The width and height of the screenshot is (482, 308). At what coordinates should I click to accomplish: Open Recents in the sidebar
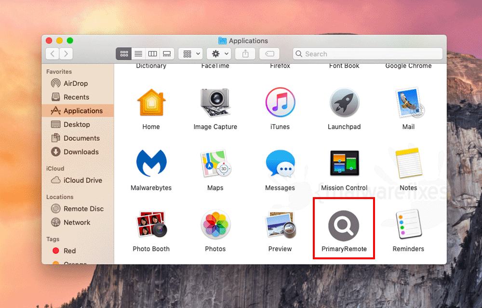[78, 97]
